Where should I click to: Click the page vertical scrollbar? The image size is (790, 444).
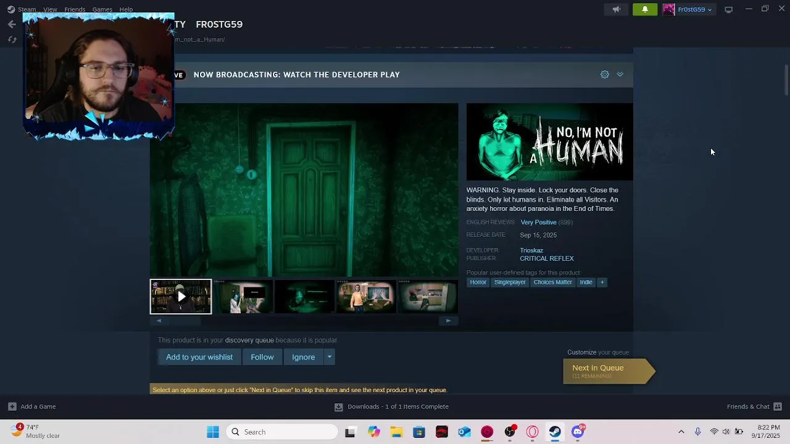(786, 80)
